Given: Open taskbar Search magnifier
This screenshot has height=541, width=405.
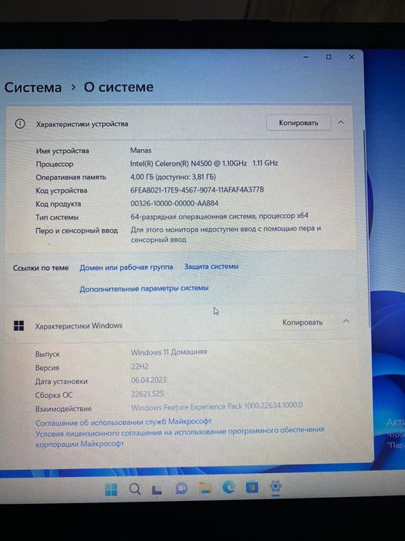Looking at the screenshot, I should click(135, 489).
